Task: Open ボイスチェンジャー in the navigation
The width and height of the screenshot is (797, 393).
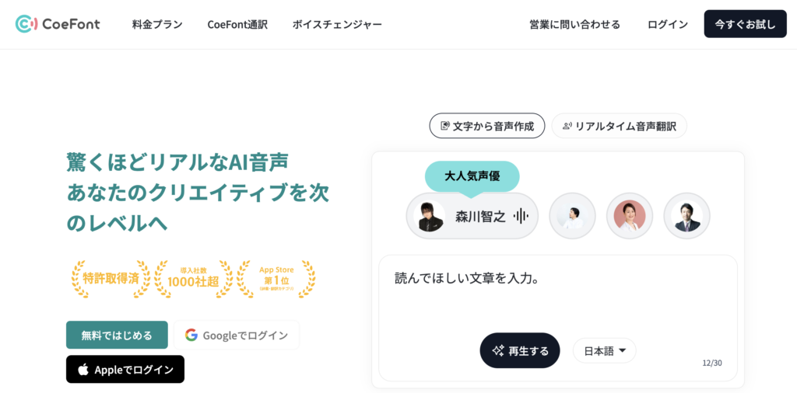Action: (x=337, y=24)
